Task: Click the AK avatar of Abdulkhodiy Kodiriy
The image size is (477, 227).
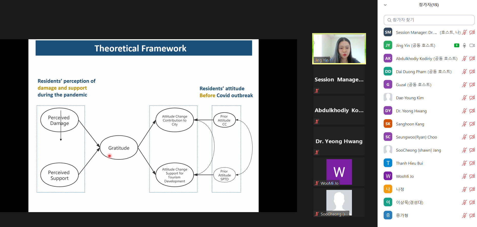Action: click(388, 58)
